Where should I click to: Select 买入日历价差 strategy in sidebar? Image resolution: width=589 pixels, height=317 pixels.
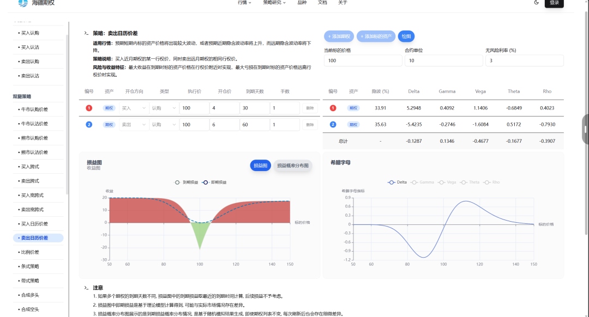[x=34, y=224]
